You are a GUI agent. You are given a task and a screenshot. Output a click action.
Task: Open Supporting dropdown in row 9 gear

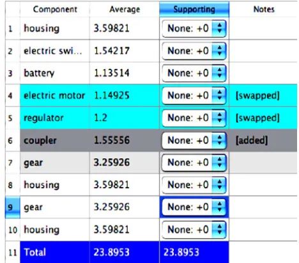194,207
